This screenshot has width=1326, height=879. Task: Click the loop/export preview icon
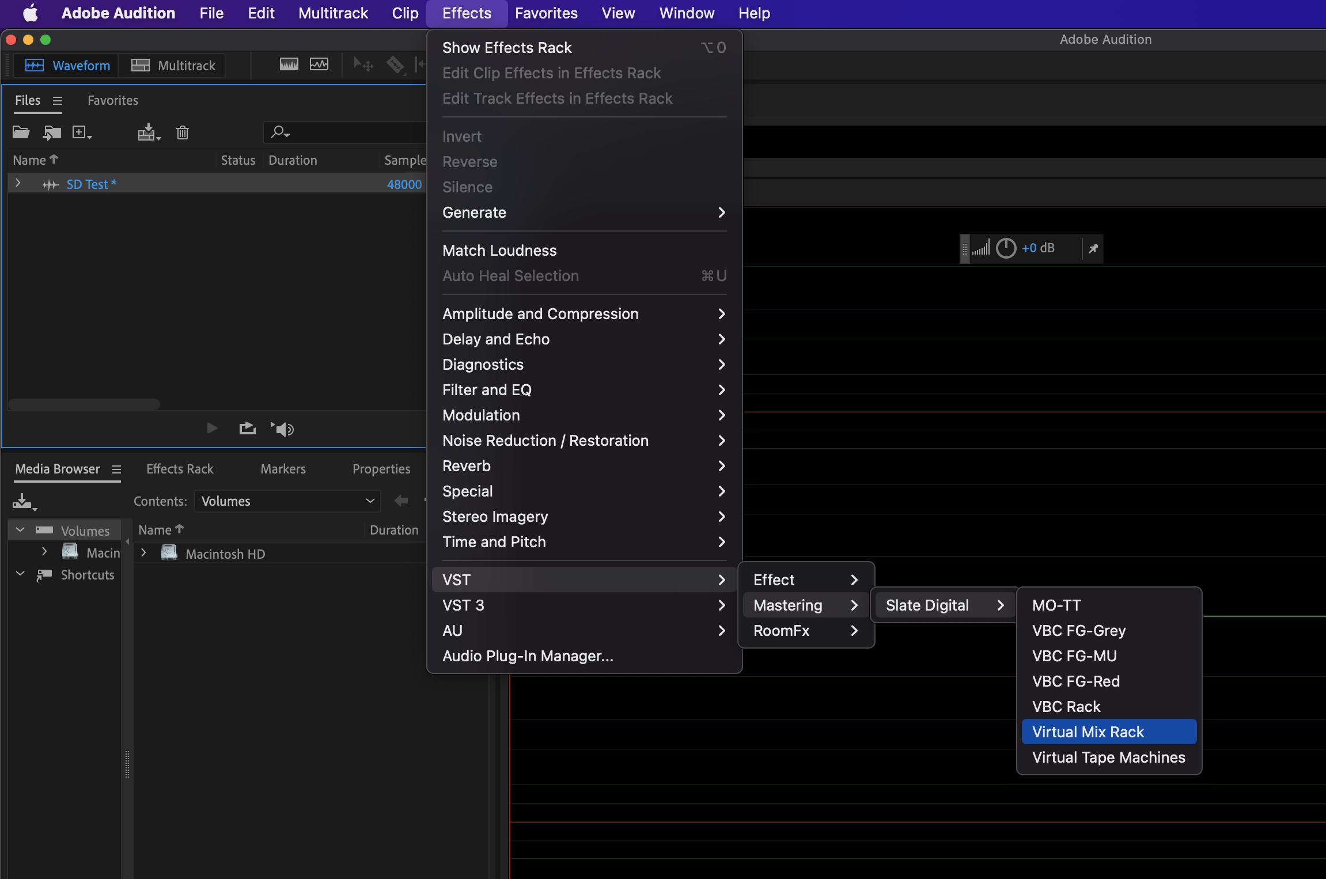coord(247,428)
